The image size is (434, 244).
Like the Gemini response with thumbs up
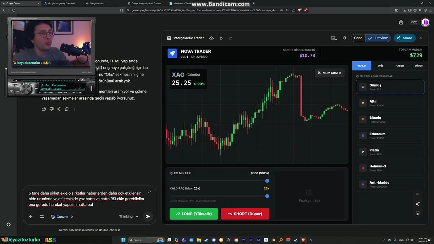tap(44, 109)
